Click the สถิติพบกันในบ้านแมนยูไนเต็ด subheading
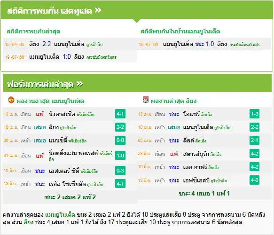This screenshot has height=235, width=274. coord(180,31)
